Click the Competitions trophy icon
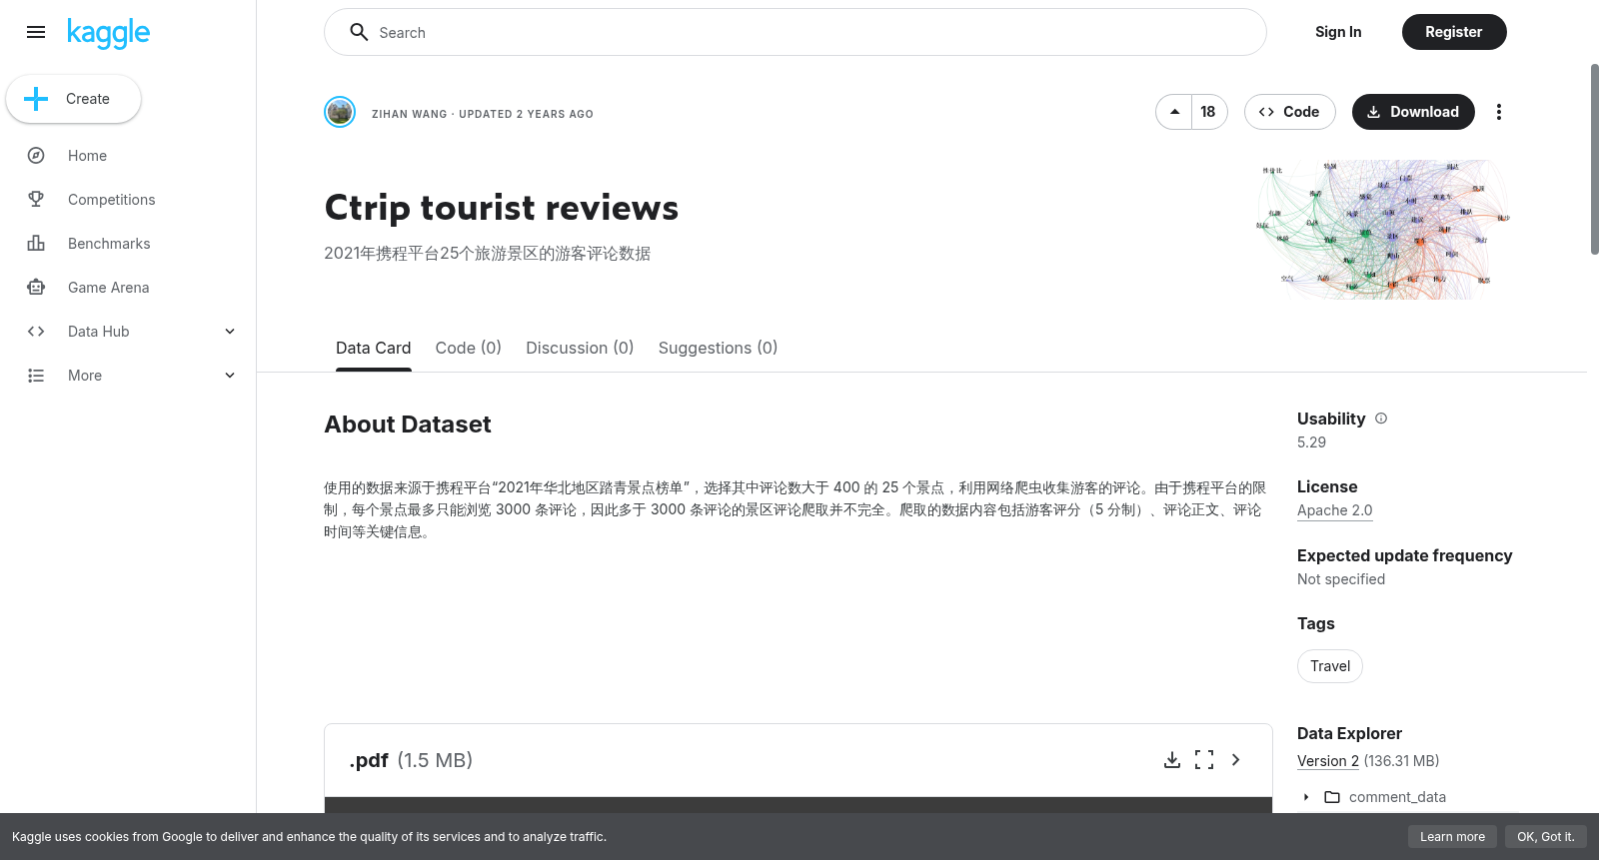1599x860 pixels. 36,200
